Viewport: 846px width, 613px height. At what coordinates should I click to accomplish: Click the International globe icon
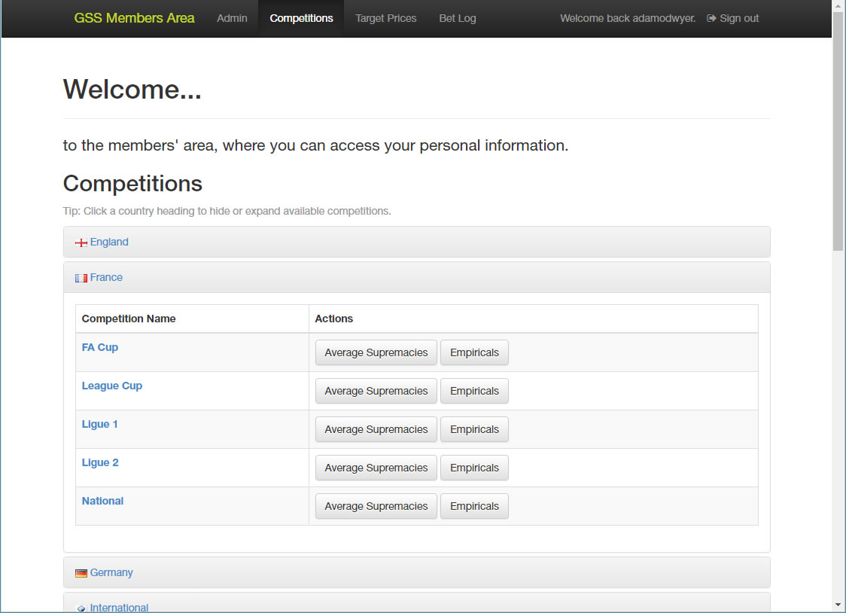pyautogui.click(x=81, y=608)
